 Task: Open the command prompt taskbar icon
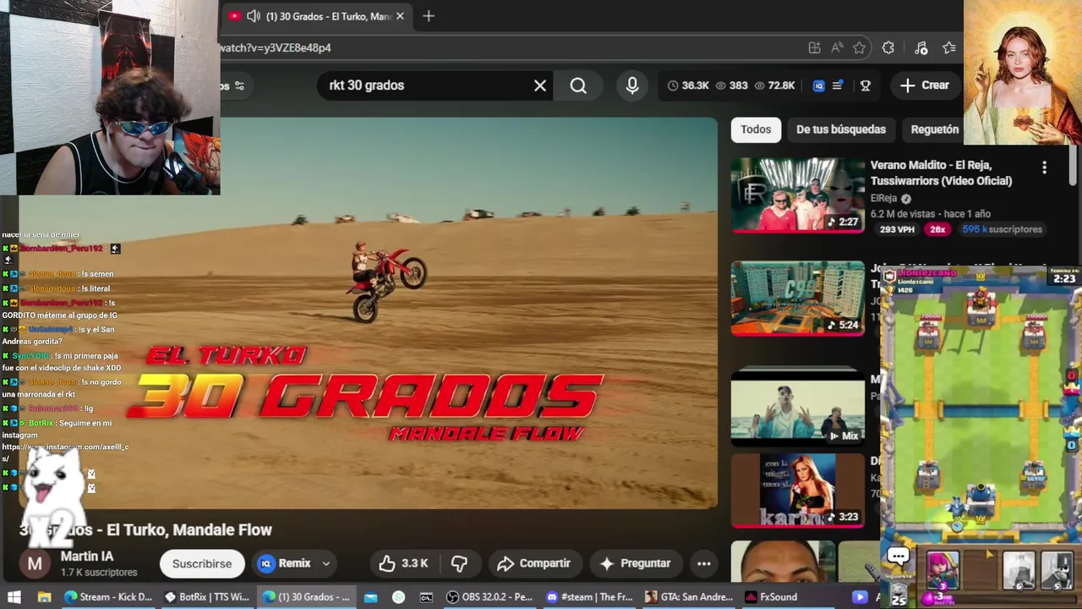[427, 597]
